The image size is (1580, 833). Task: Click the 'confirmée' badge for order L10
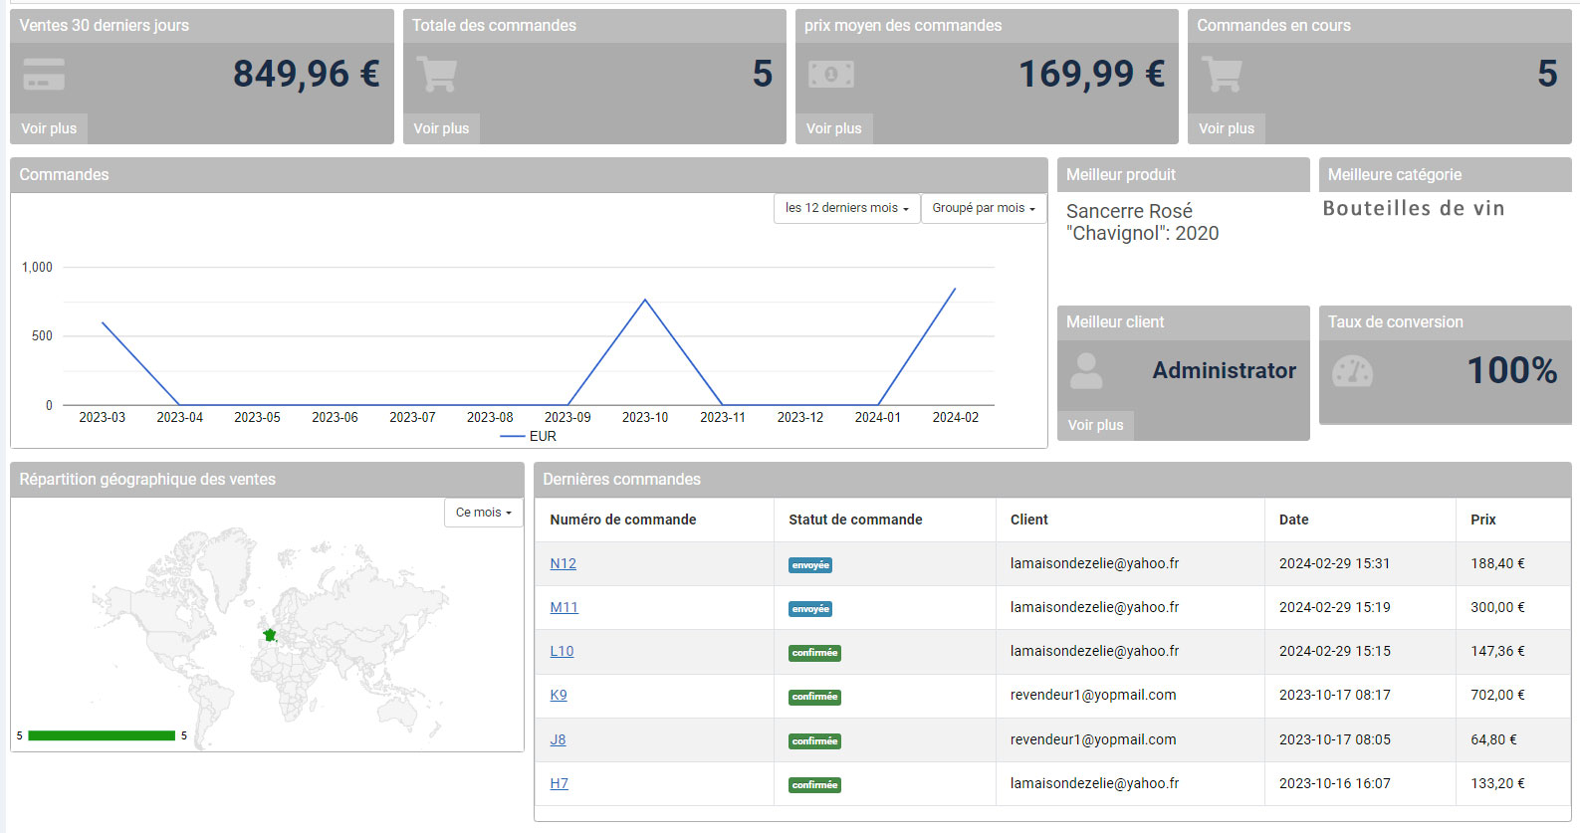point(814,653)
